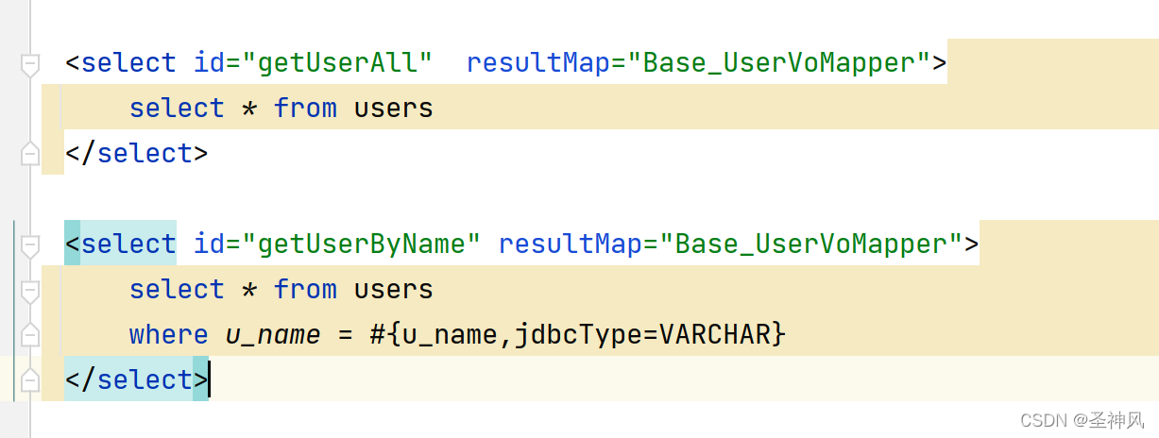Click resultMap attribute in the getUserByName tag
This screenshot has width=1159, height=438.
click(570, 244)
